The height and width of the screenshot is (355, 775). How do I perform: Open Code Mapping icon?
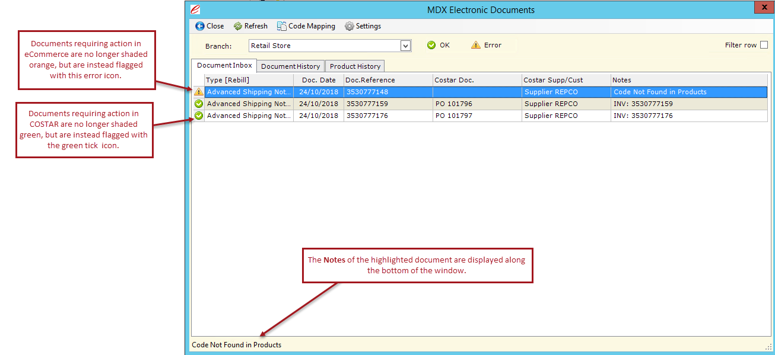pyautogui.click(x=282, y=26)
